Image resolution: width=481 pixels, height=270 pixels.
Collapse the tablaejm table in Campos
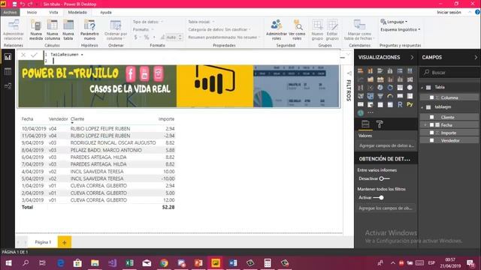click(422, 107)
